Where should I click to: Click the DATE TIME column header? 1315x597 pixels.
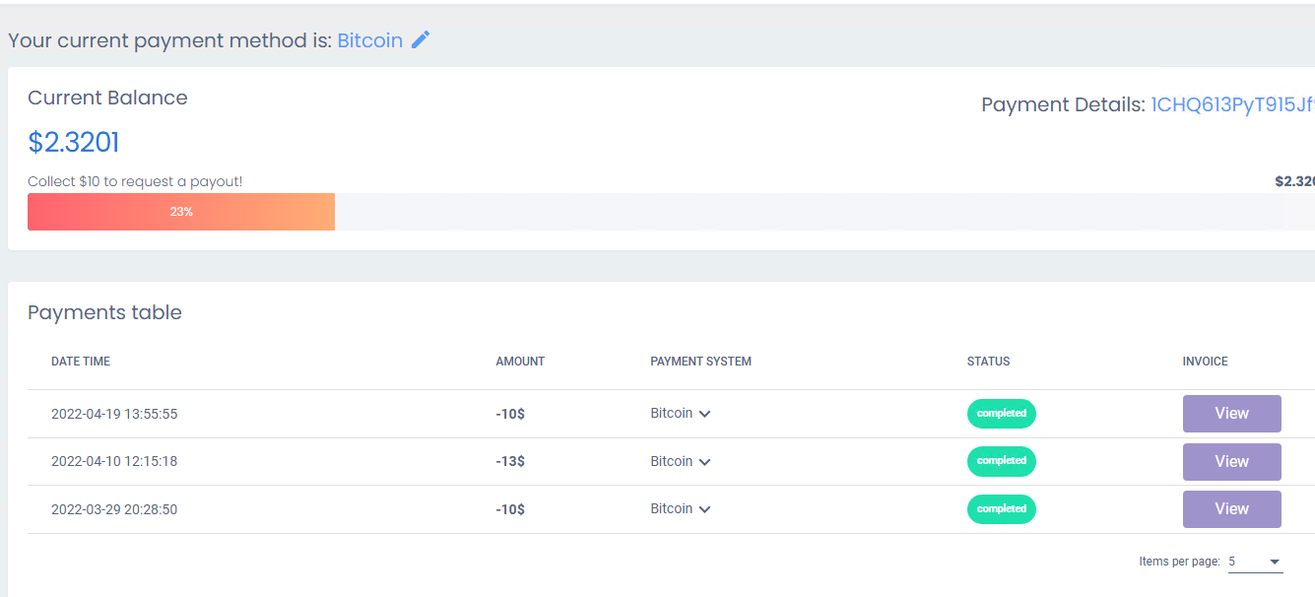tap(81, 362)
